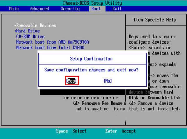Select Network boot from AMD Am79C970A

tap(52, 42)
